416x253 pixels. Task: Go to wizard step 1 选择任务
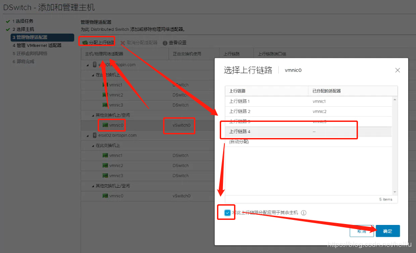coord(23,21)
